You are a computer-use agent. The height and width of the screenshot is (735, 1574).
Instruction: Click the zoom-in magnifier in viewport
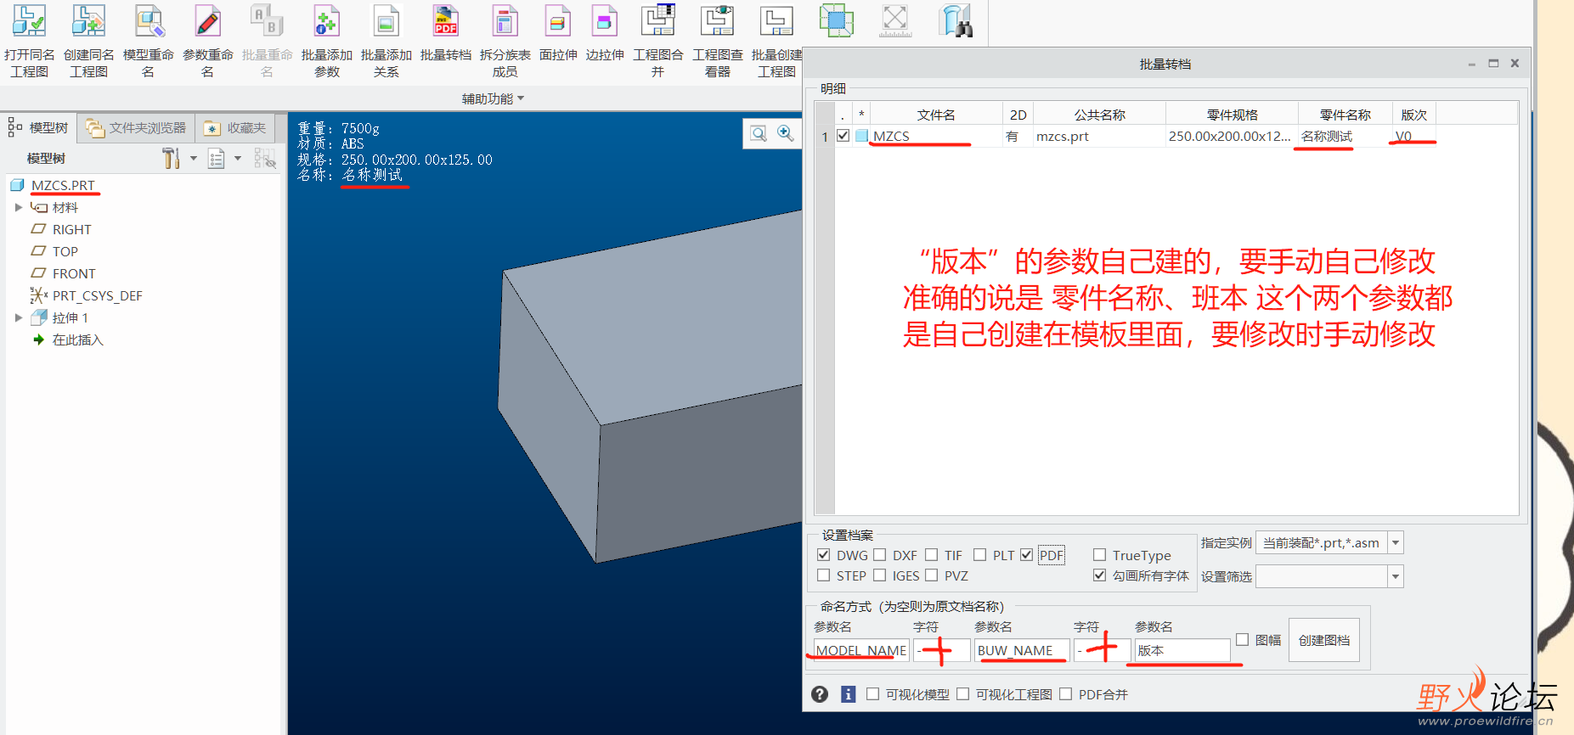(786, 133)
